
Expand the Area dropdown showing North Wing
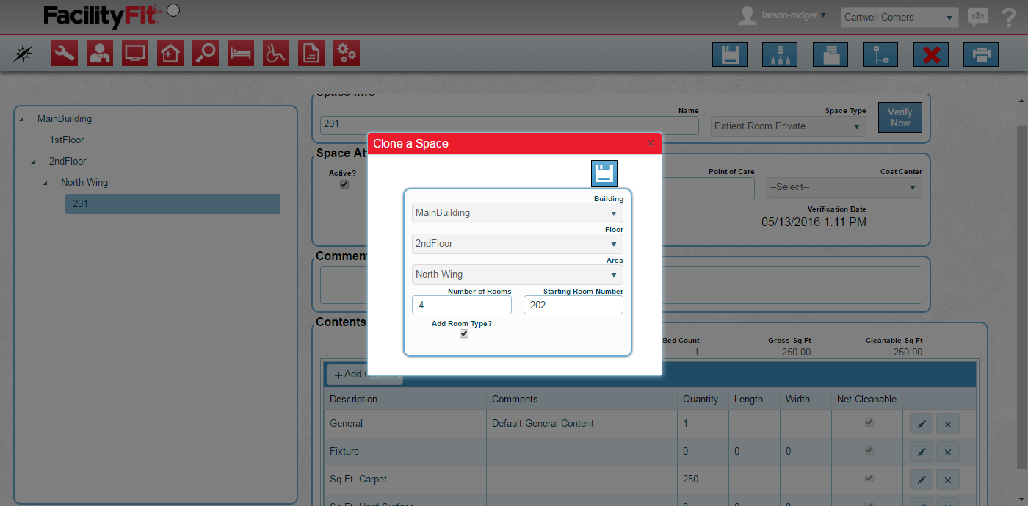[517, 275]
